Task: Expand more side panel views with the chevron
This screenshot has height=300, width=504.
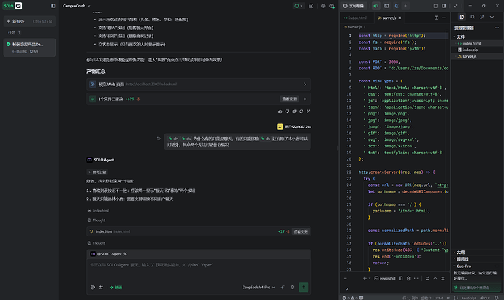Action: 492,17
